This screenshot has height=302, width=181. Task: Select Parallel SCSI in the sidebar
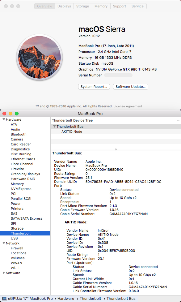(21, 199)
